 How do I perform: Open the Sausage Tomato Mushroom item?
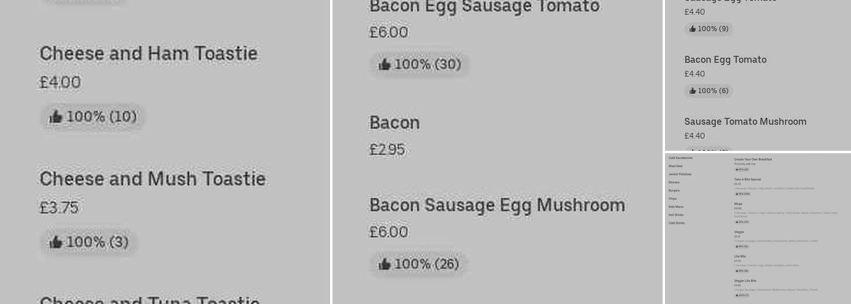pos(745,122)
